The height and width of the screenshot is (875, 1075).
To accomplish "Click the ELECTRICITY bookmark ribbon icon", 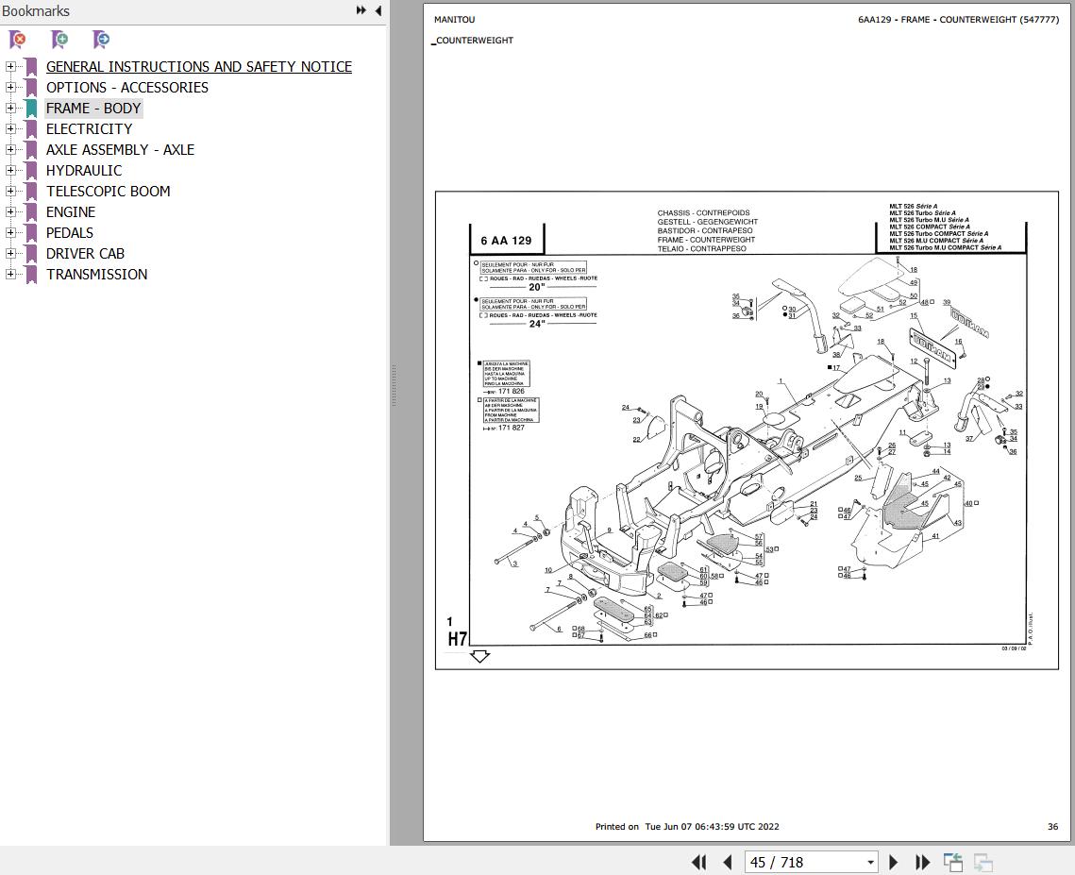I will coord(31,129).
